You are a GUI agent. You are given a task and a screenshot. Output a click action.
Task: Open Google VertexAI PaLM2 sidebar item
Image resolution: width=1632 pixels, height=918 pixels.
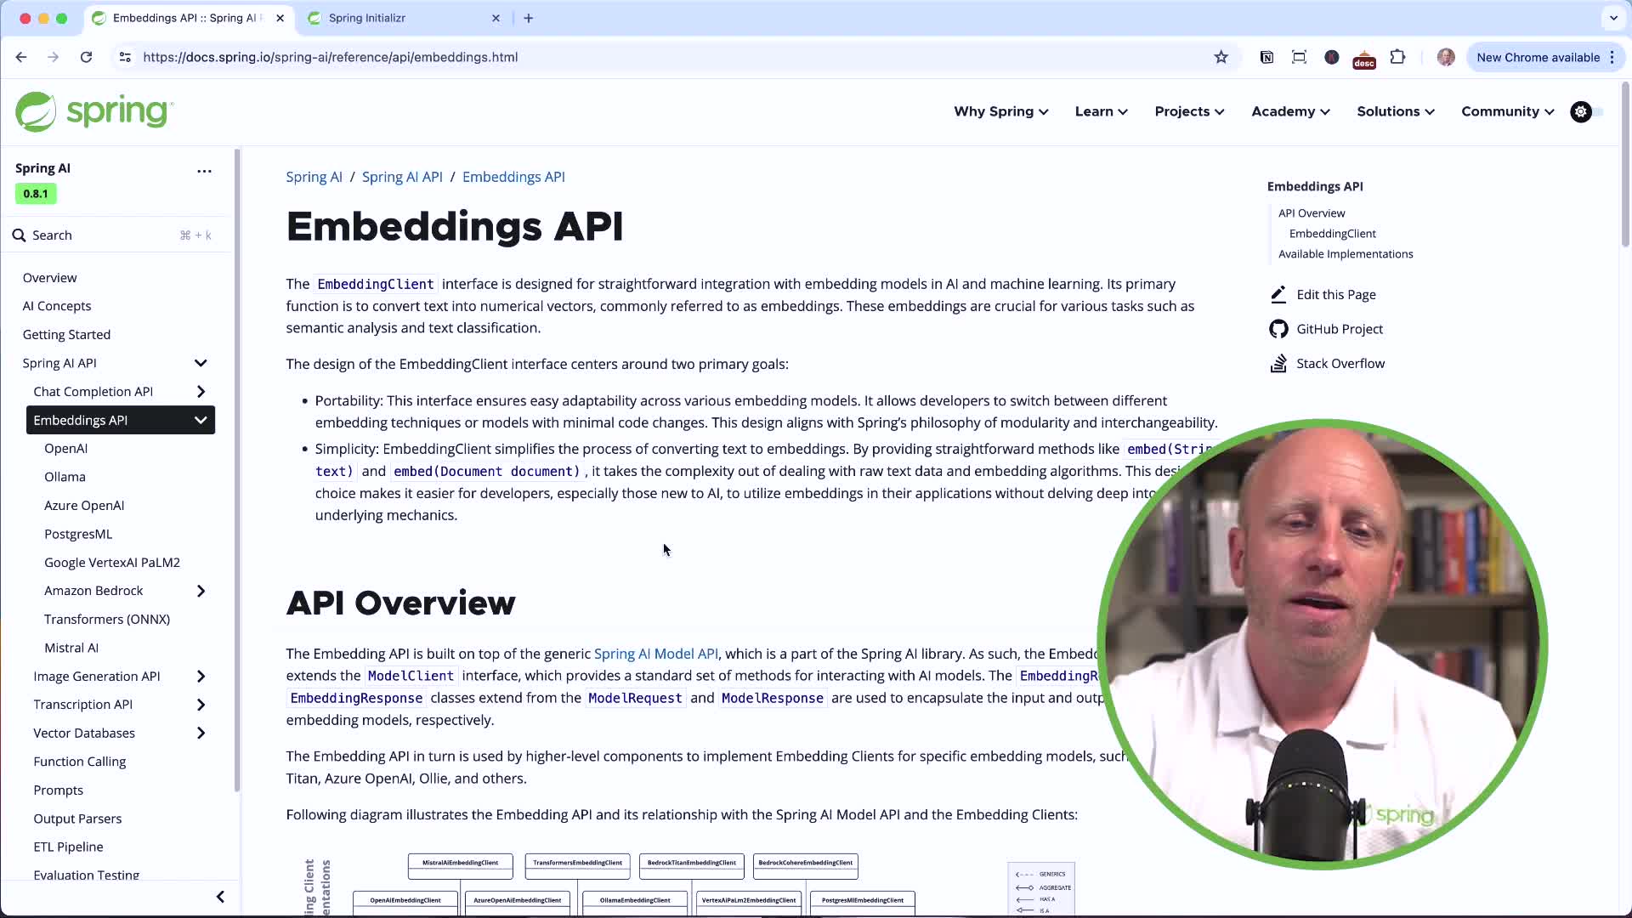point(112,563)
